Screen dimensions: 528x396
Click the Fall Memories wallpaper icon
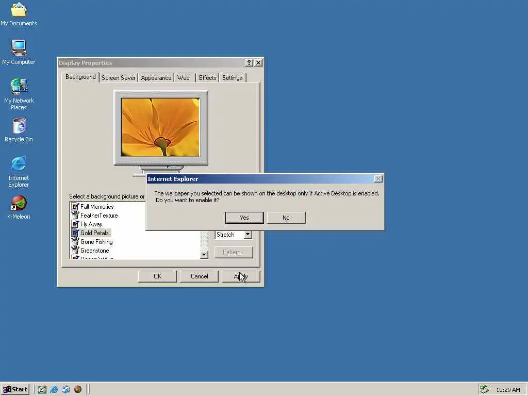click(x=75, y=207)
